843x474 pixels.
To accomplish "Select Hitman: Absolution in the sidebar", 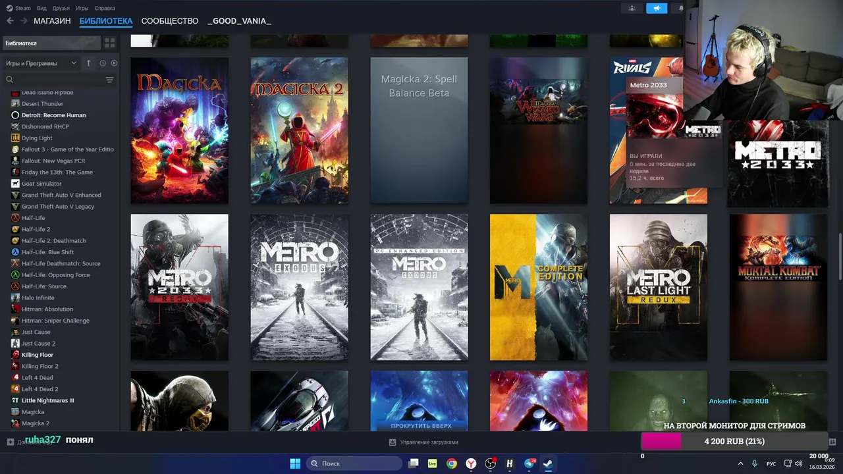I will point(47,309).
